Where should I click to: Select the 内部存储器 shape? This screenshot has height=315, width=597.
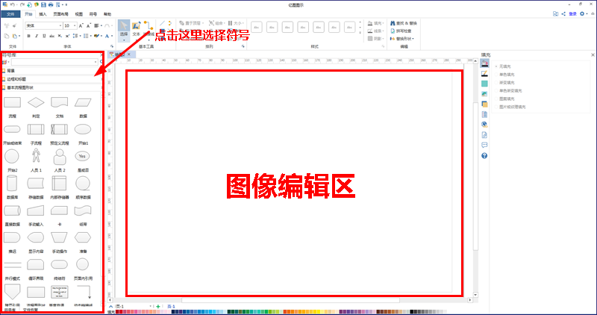(60, 183)
